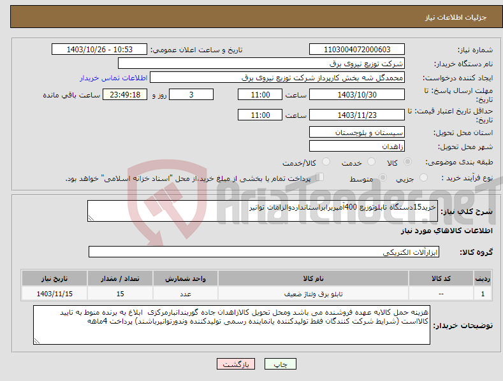The height and width of the screenshot is (381, 503).
Task: Select the کالا/خدمت radio button
Action: (326, 162)
